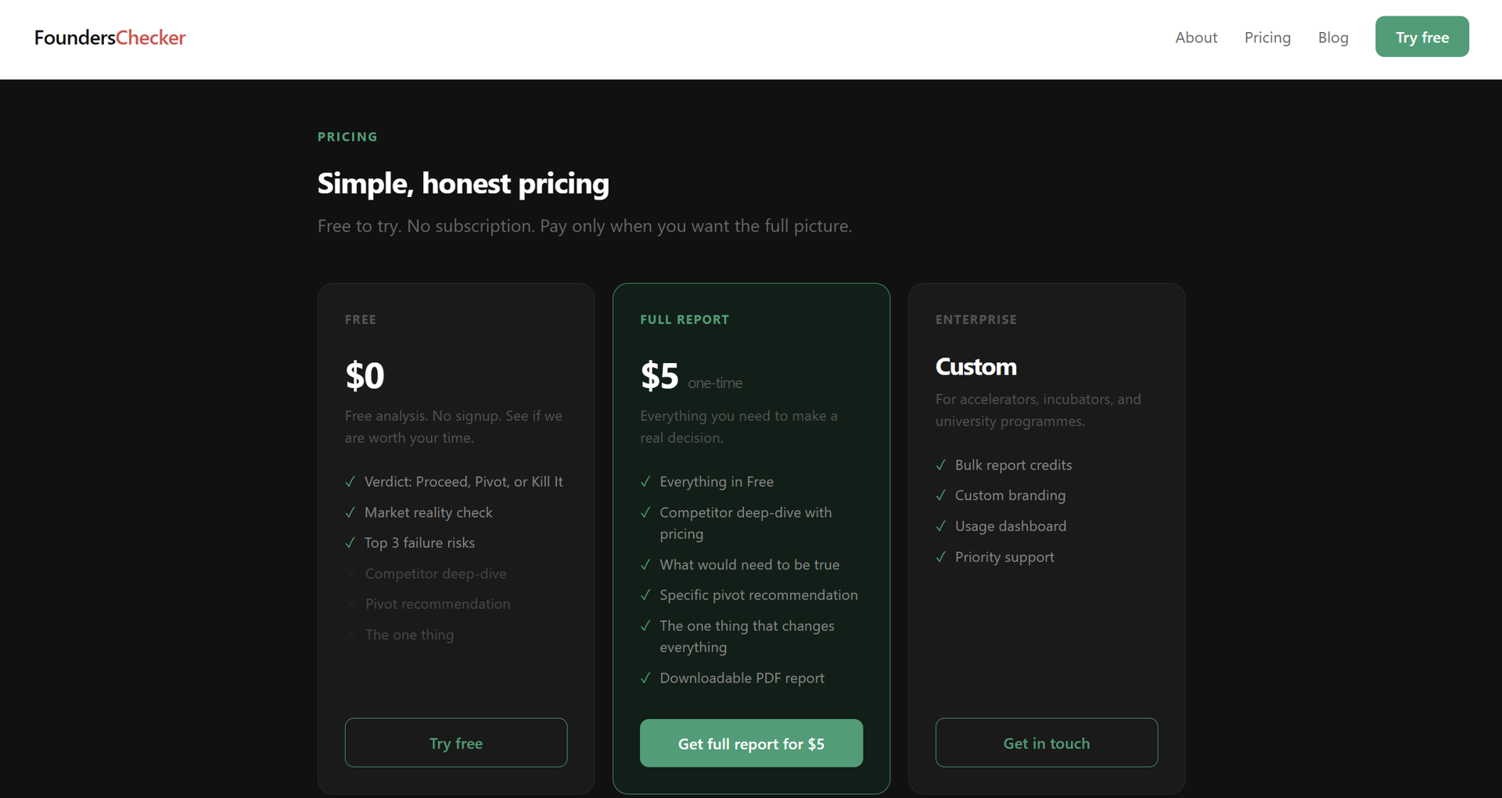Click Try free button in Free plan
1502x798 pixels.
(456, 742)
